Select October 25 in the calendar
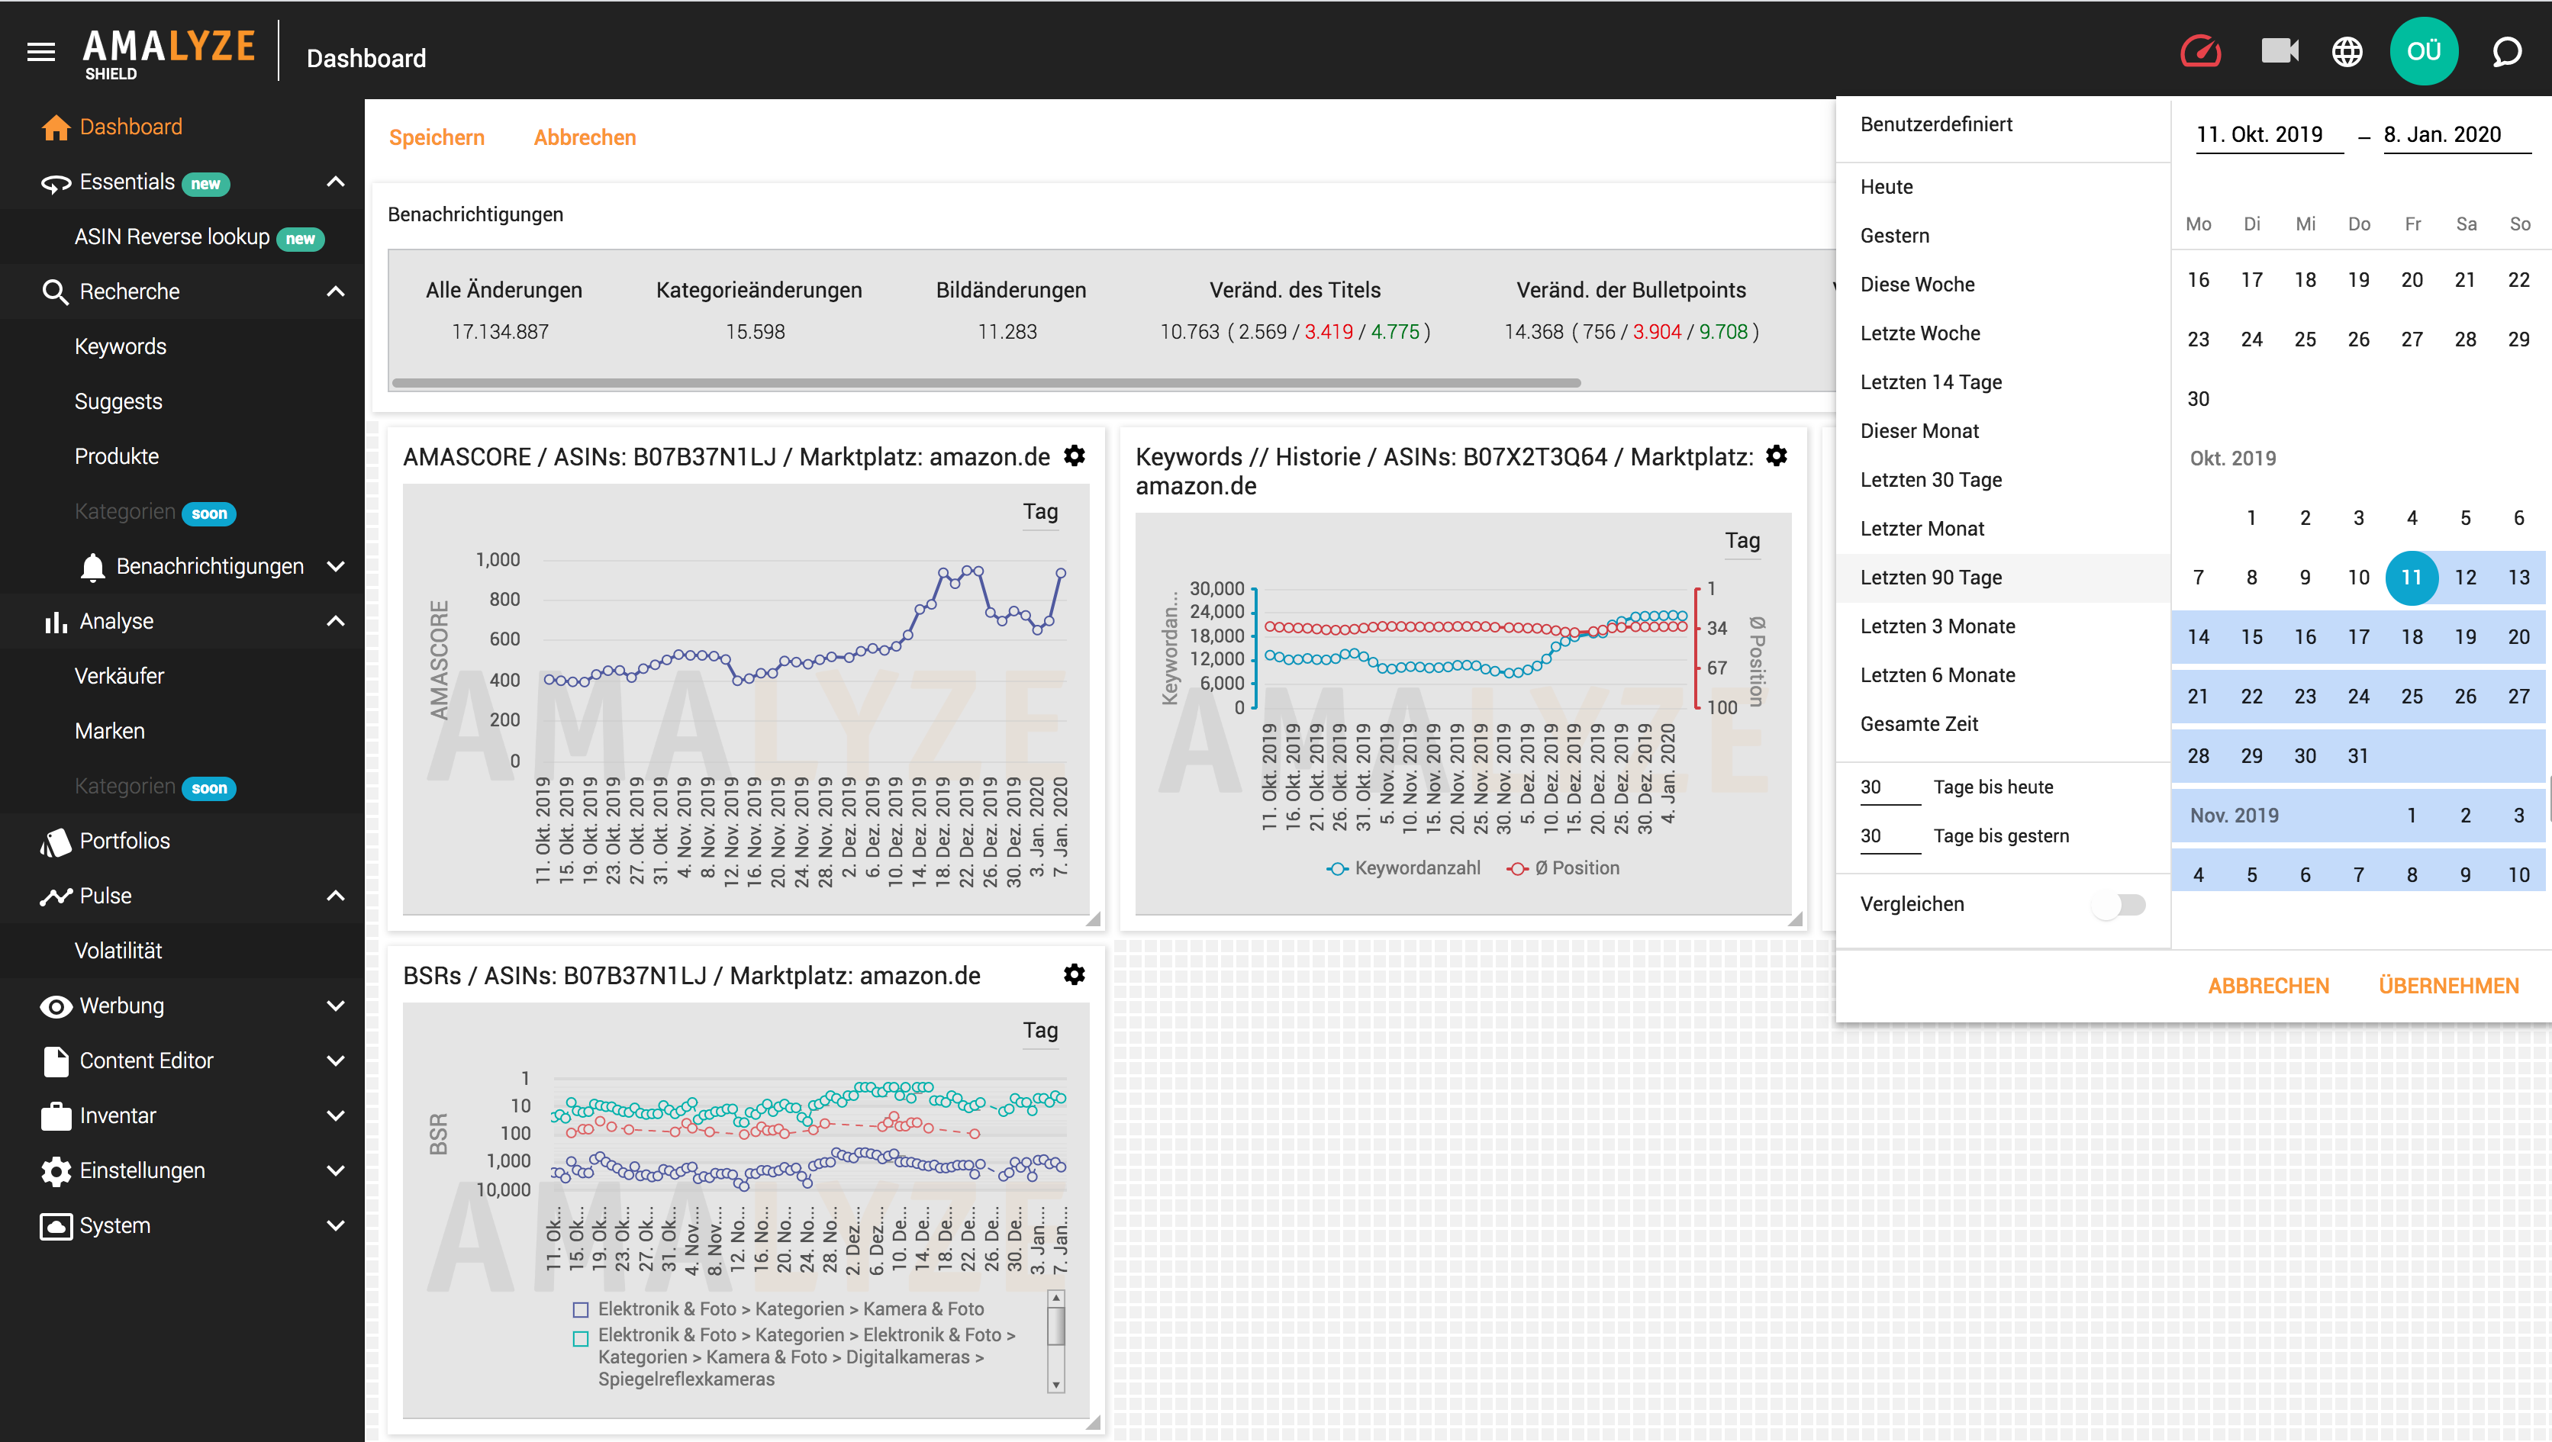This screenshot has height=1442, width=2552. pos(2412,697)
